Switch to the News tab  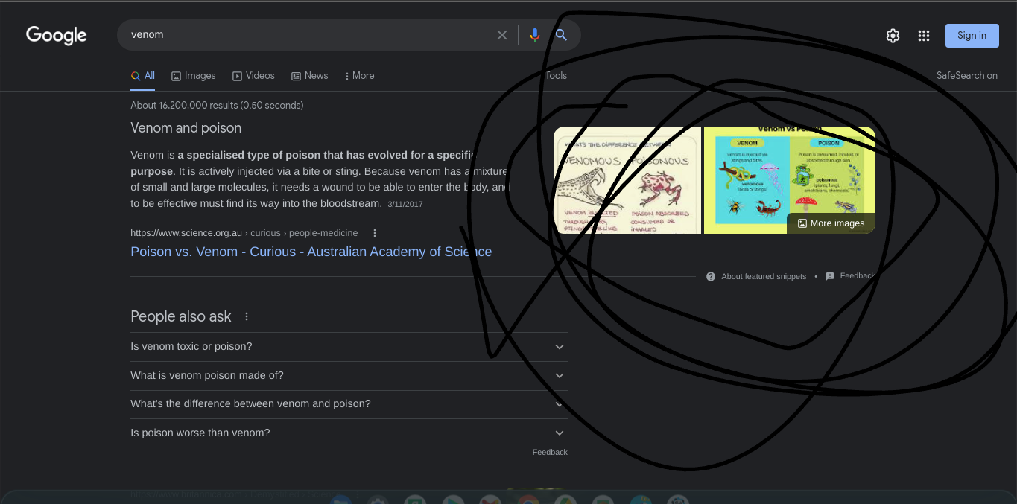point(309,76)
